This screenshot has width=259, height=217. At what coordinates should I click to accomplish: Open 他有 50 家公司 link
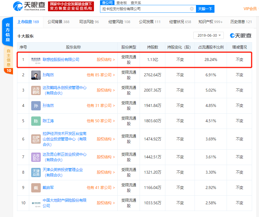coord(101,121)
